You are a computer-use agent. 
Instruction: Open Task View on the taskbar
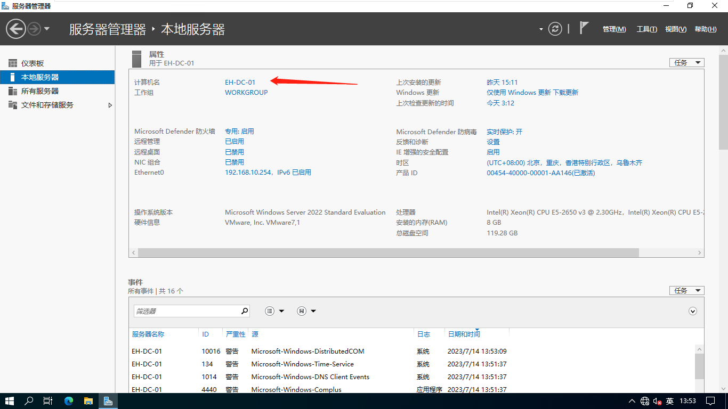point(48,401)
